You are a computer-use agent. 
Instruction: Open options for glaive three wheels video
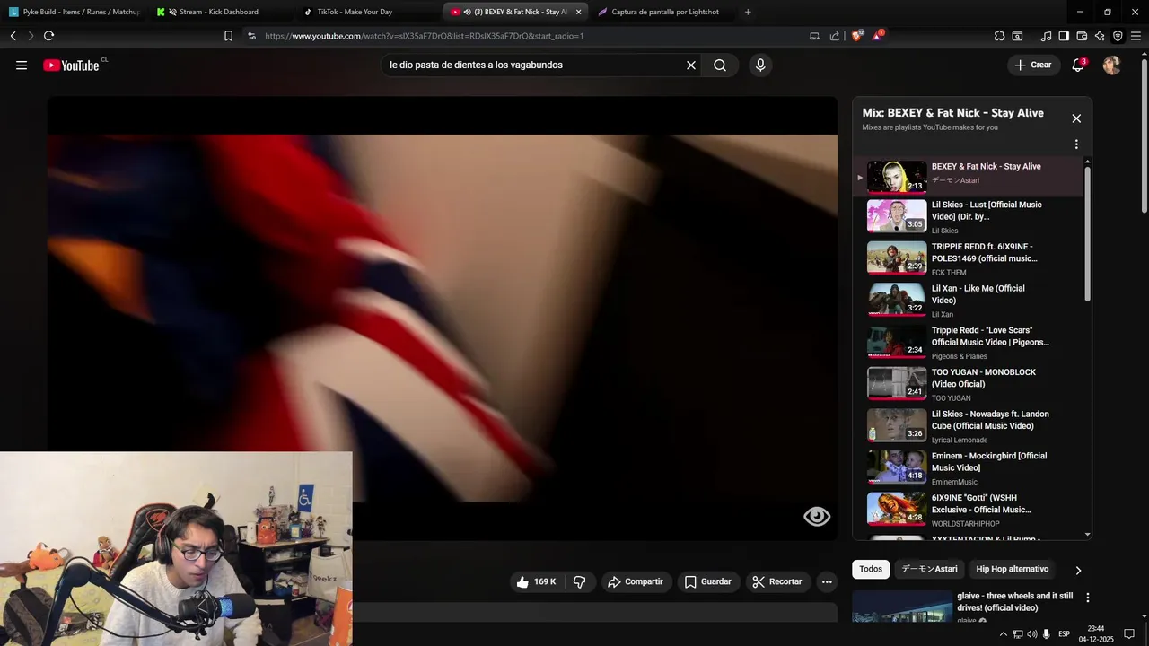[1088, 598]
